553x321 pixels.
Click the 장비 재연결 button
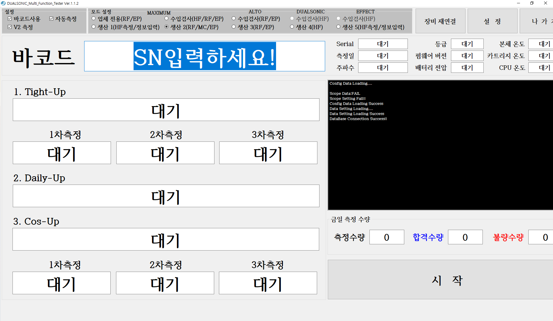tap(440, 21)
